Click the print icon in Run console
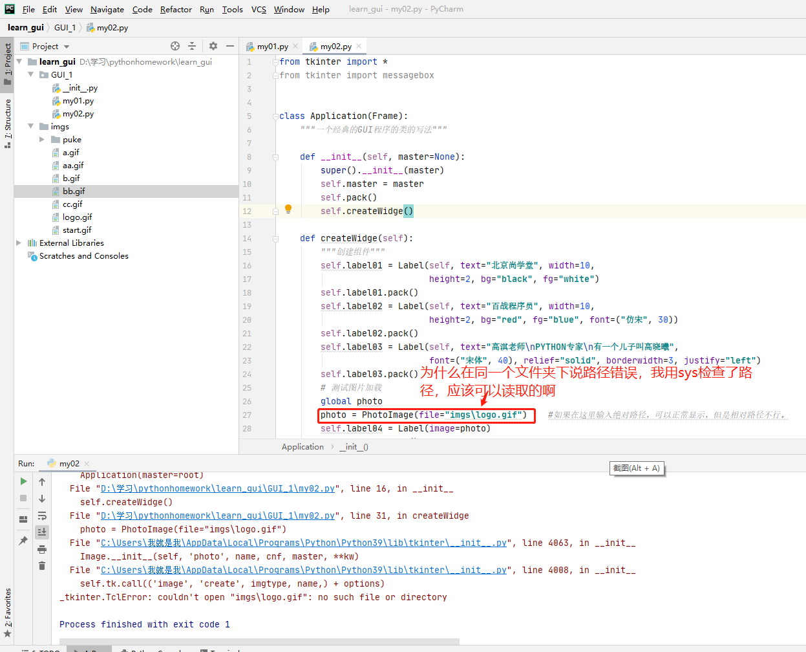806x652 pixels. point(42,549)
